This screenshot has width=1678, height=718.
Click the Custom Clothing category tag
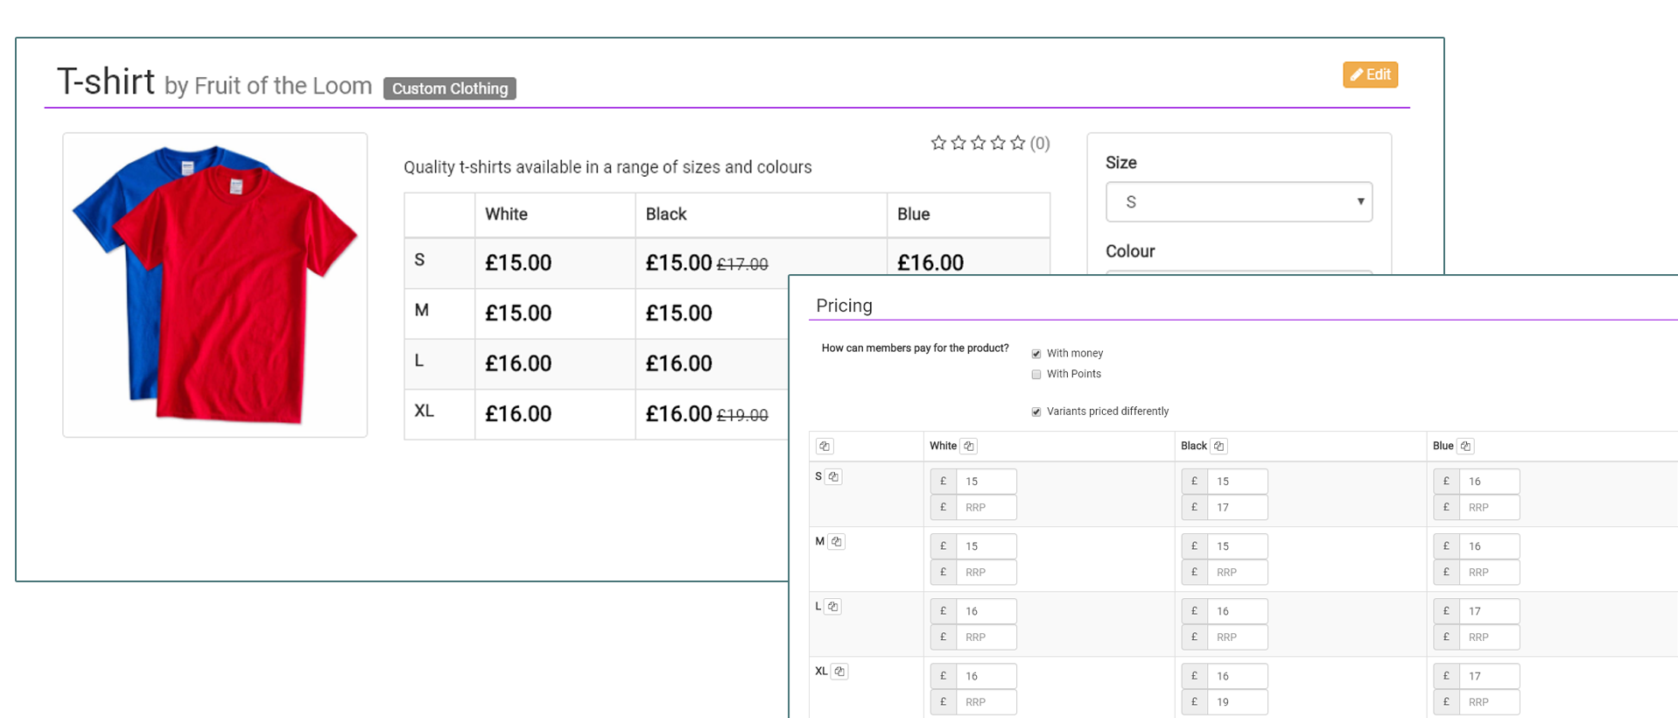tap(449, 88)
